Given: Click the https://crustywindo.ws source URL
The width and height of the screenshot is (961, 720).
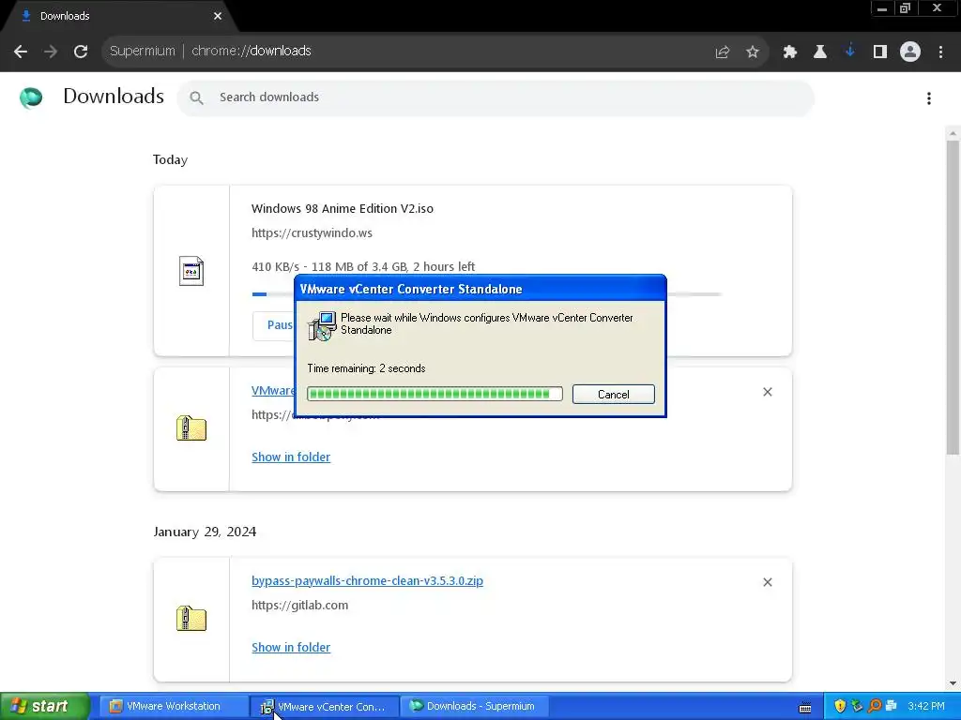Looking at the screenshot, I should point(312,232).
